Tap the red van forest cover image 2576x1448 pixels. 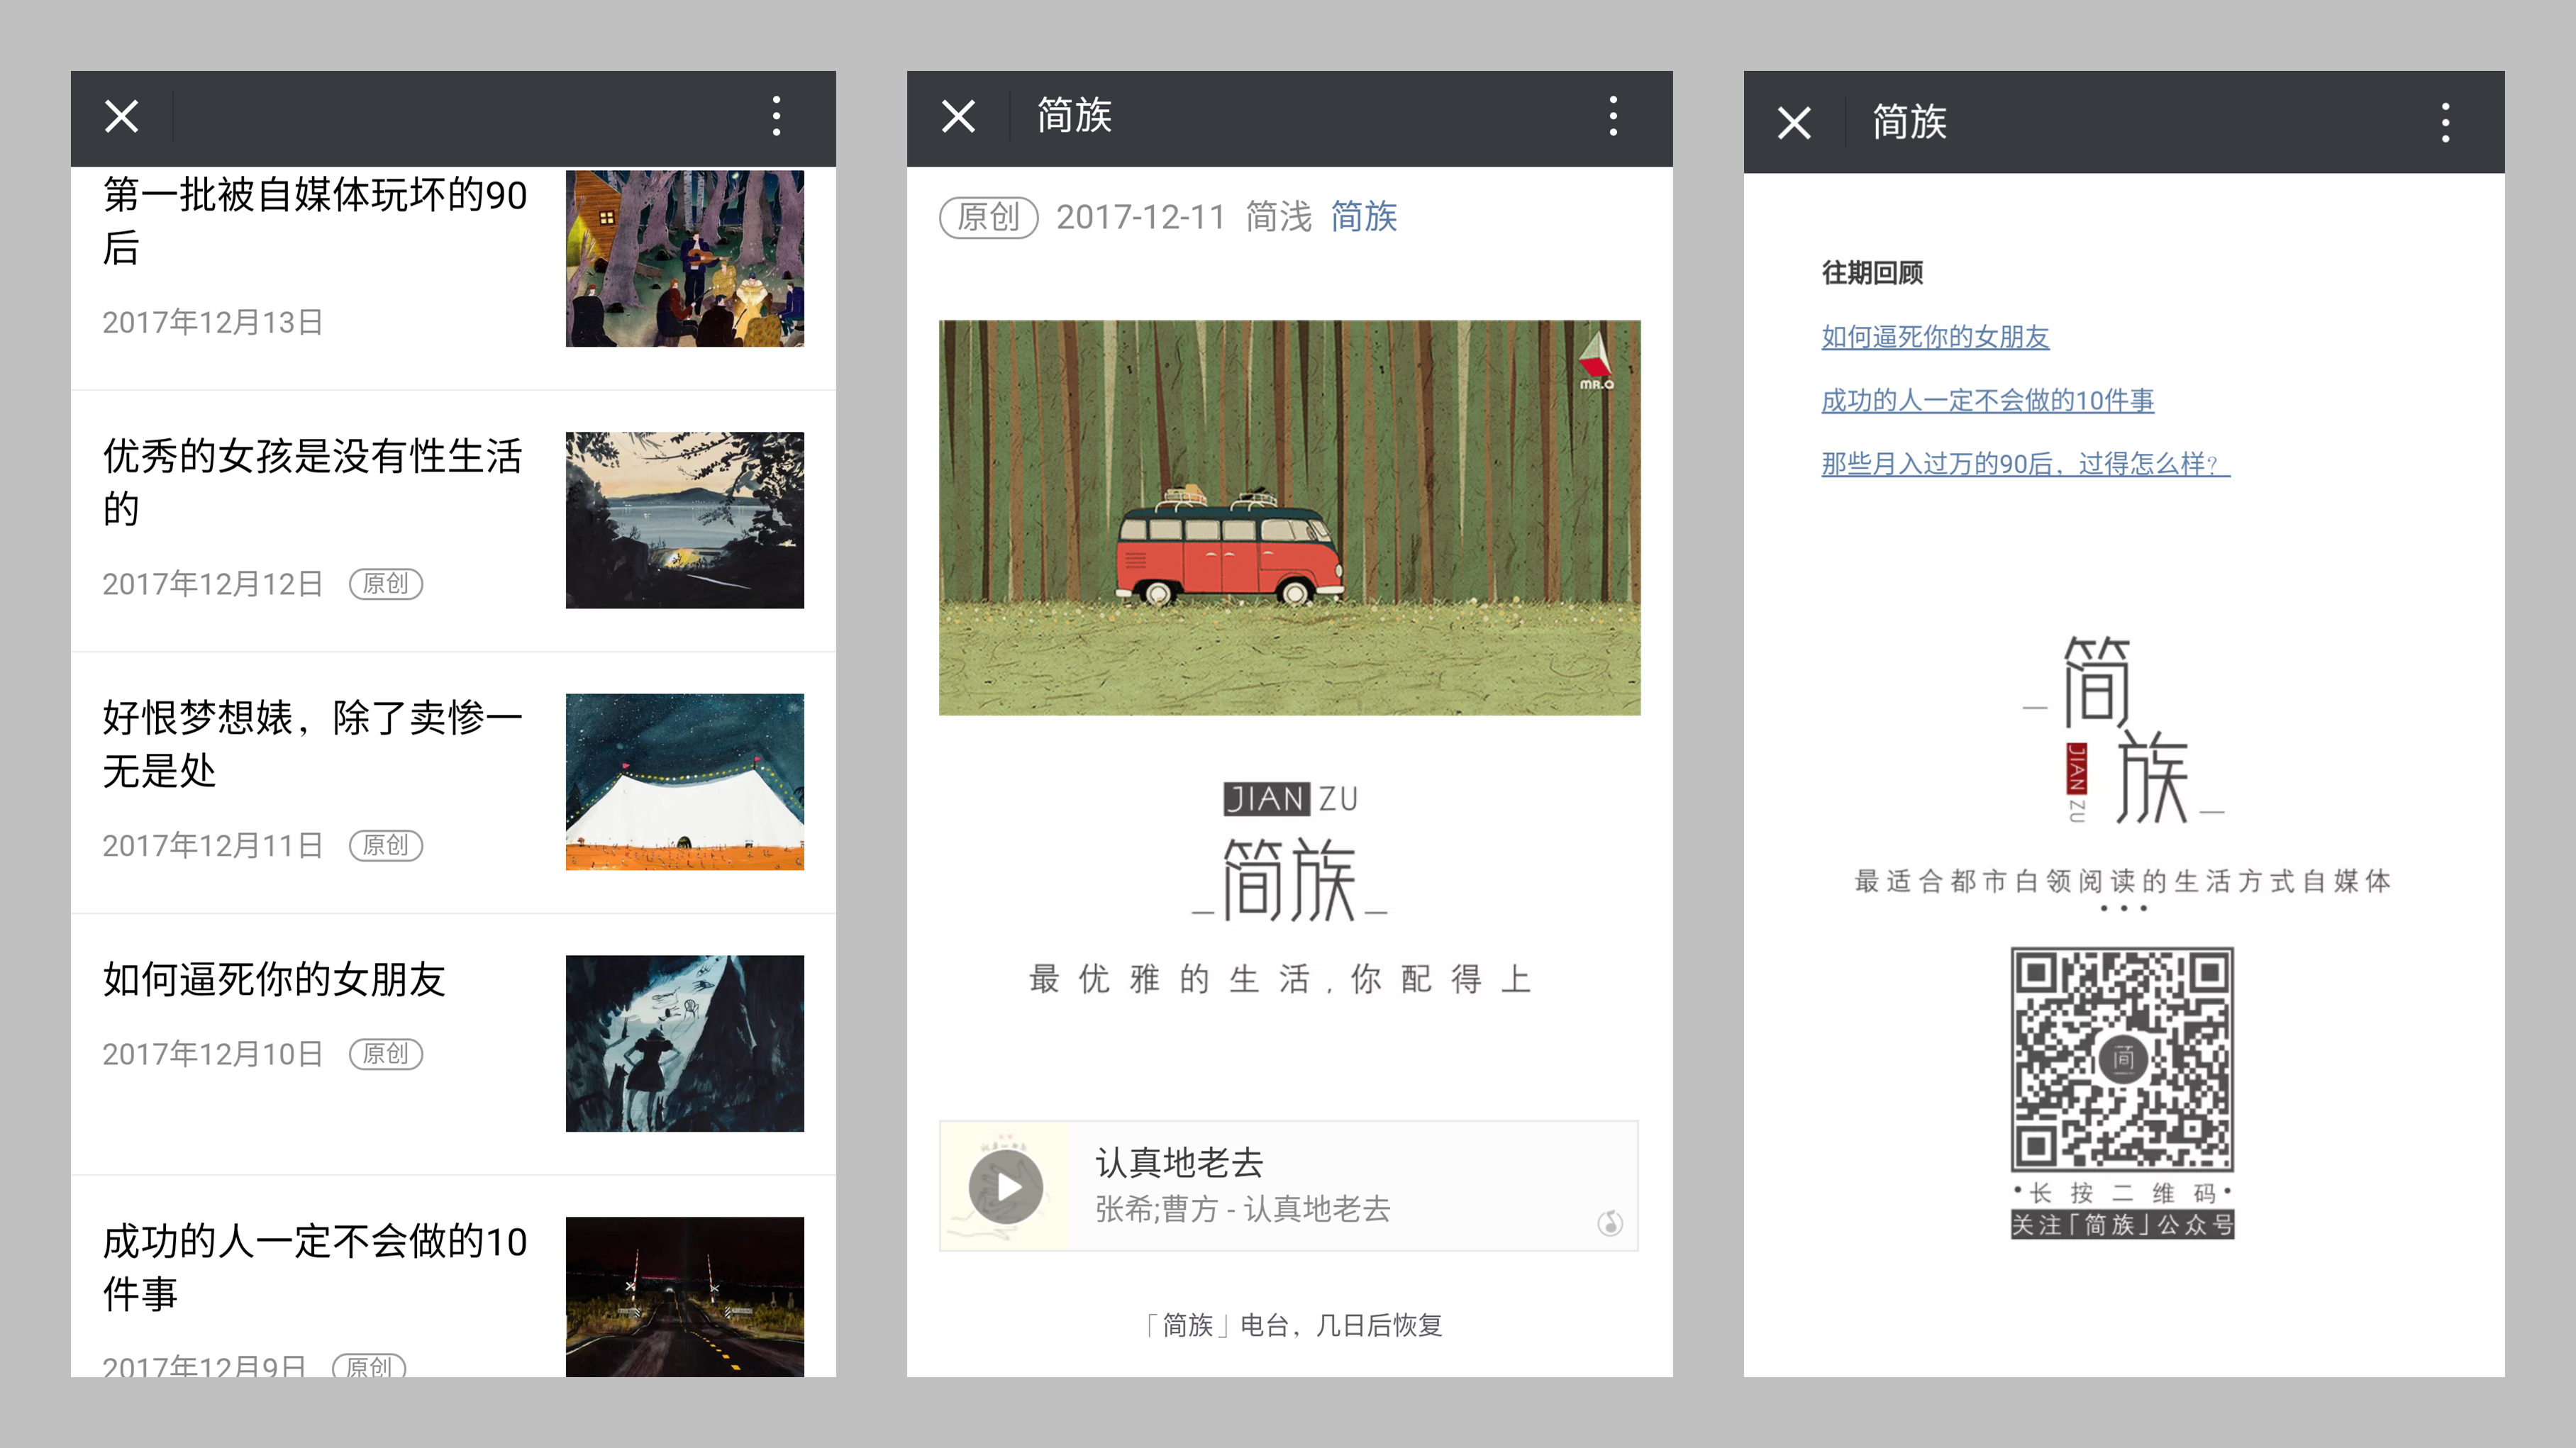pyautogui.click(x=1290, y=517)
